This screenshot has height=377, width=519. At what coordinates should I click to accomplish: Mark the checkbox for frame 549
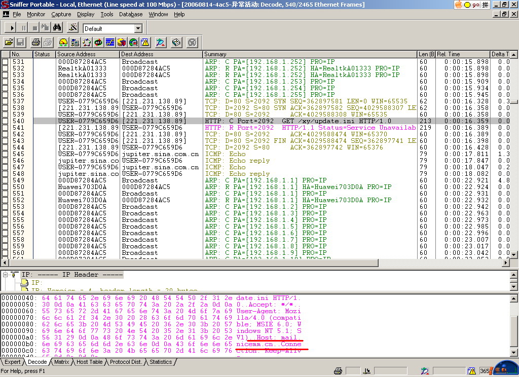coord(5,180)
